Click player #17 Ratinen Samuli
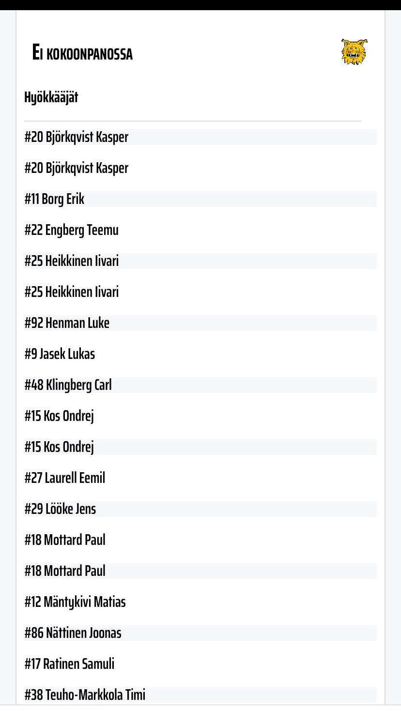The image size is (401, 711). [x=70, y=664]
